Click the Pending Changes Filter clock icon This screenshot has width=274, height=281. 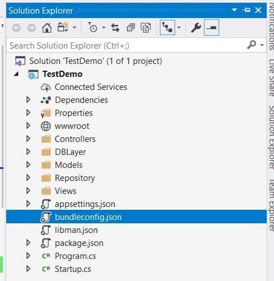coord(93,28)
